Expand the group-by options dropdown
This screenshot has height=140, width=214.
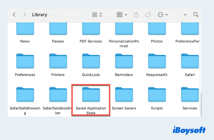(122, 15)
